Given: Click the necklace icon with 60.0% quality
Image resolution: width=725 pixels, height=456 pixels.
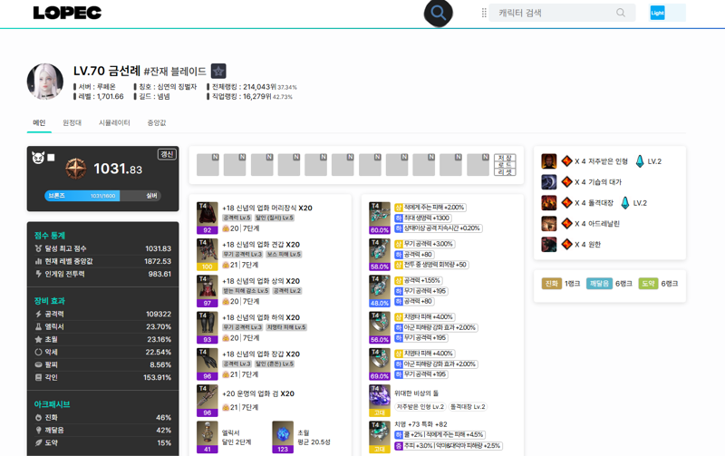Looking at the screenshot, I should point(380,218).
